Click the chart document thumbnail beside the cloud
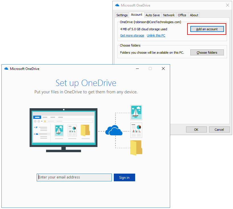Screen dimensions: 233x209 (x=136, y=130)
